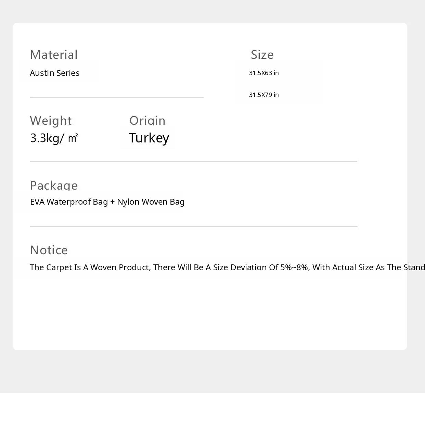Select the Austin Series text
425x426 pixels.
tap(54, 73)
